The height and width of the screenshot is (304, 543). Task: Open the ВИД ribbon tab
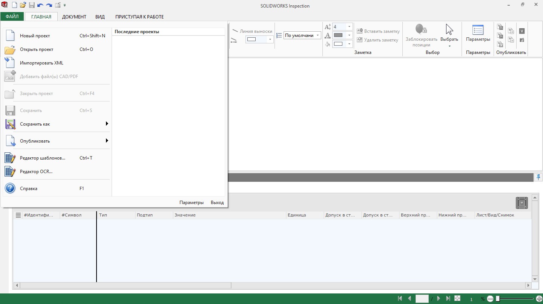pos(100,17)
